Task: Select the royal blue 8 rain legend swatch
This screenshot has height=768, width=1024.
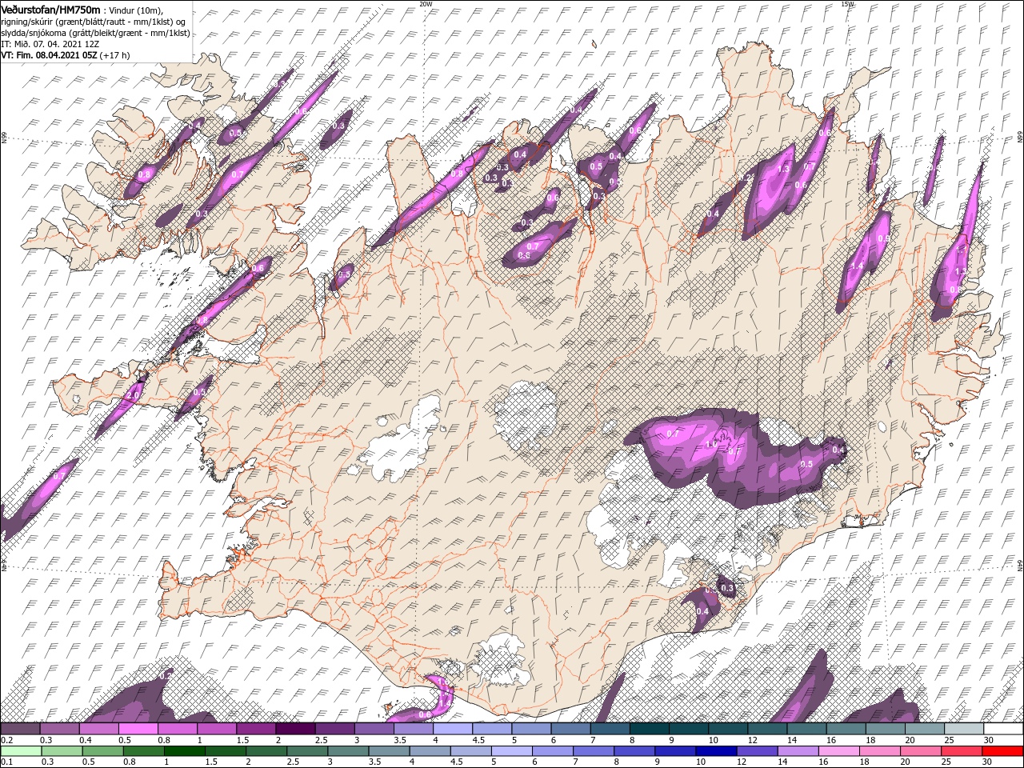Action: (635, 751)
